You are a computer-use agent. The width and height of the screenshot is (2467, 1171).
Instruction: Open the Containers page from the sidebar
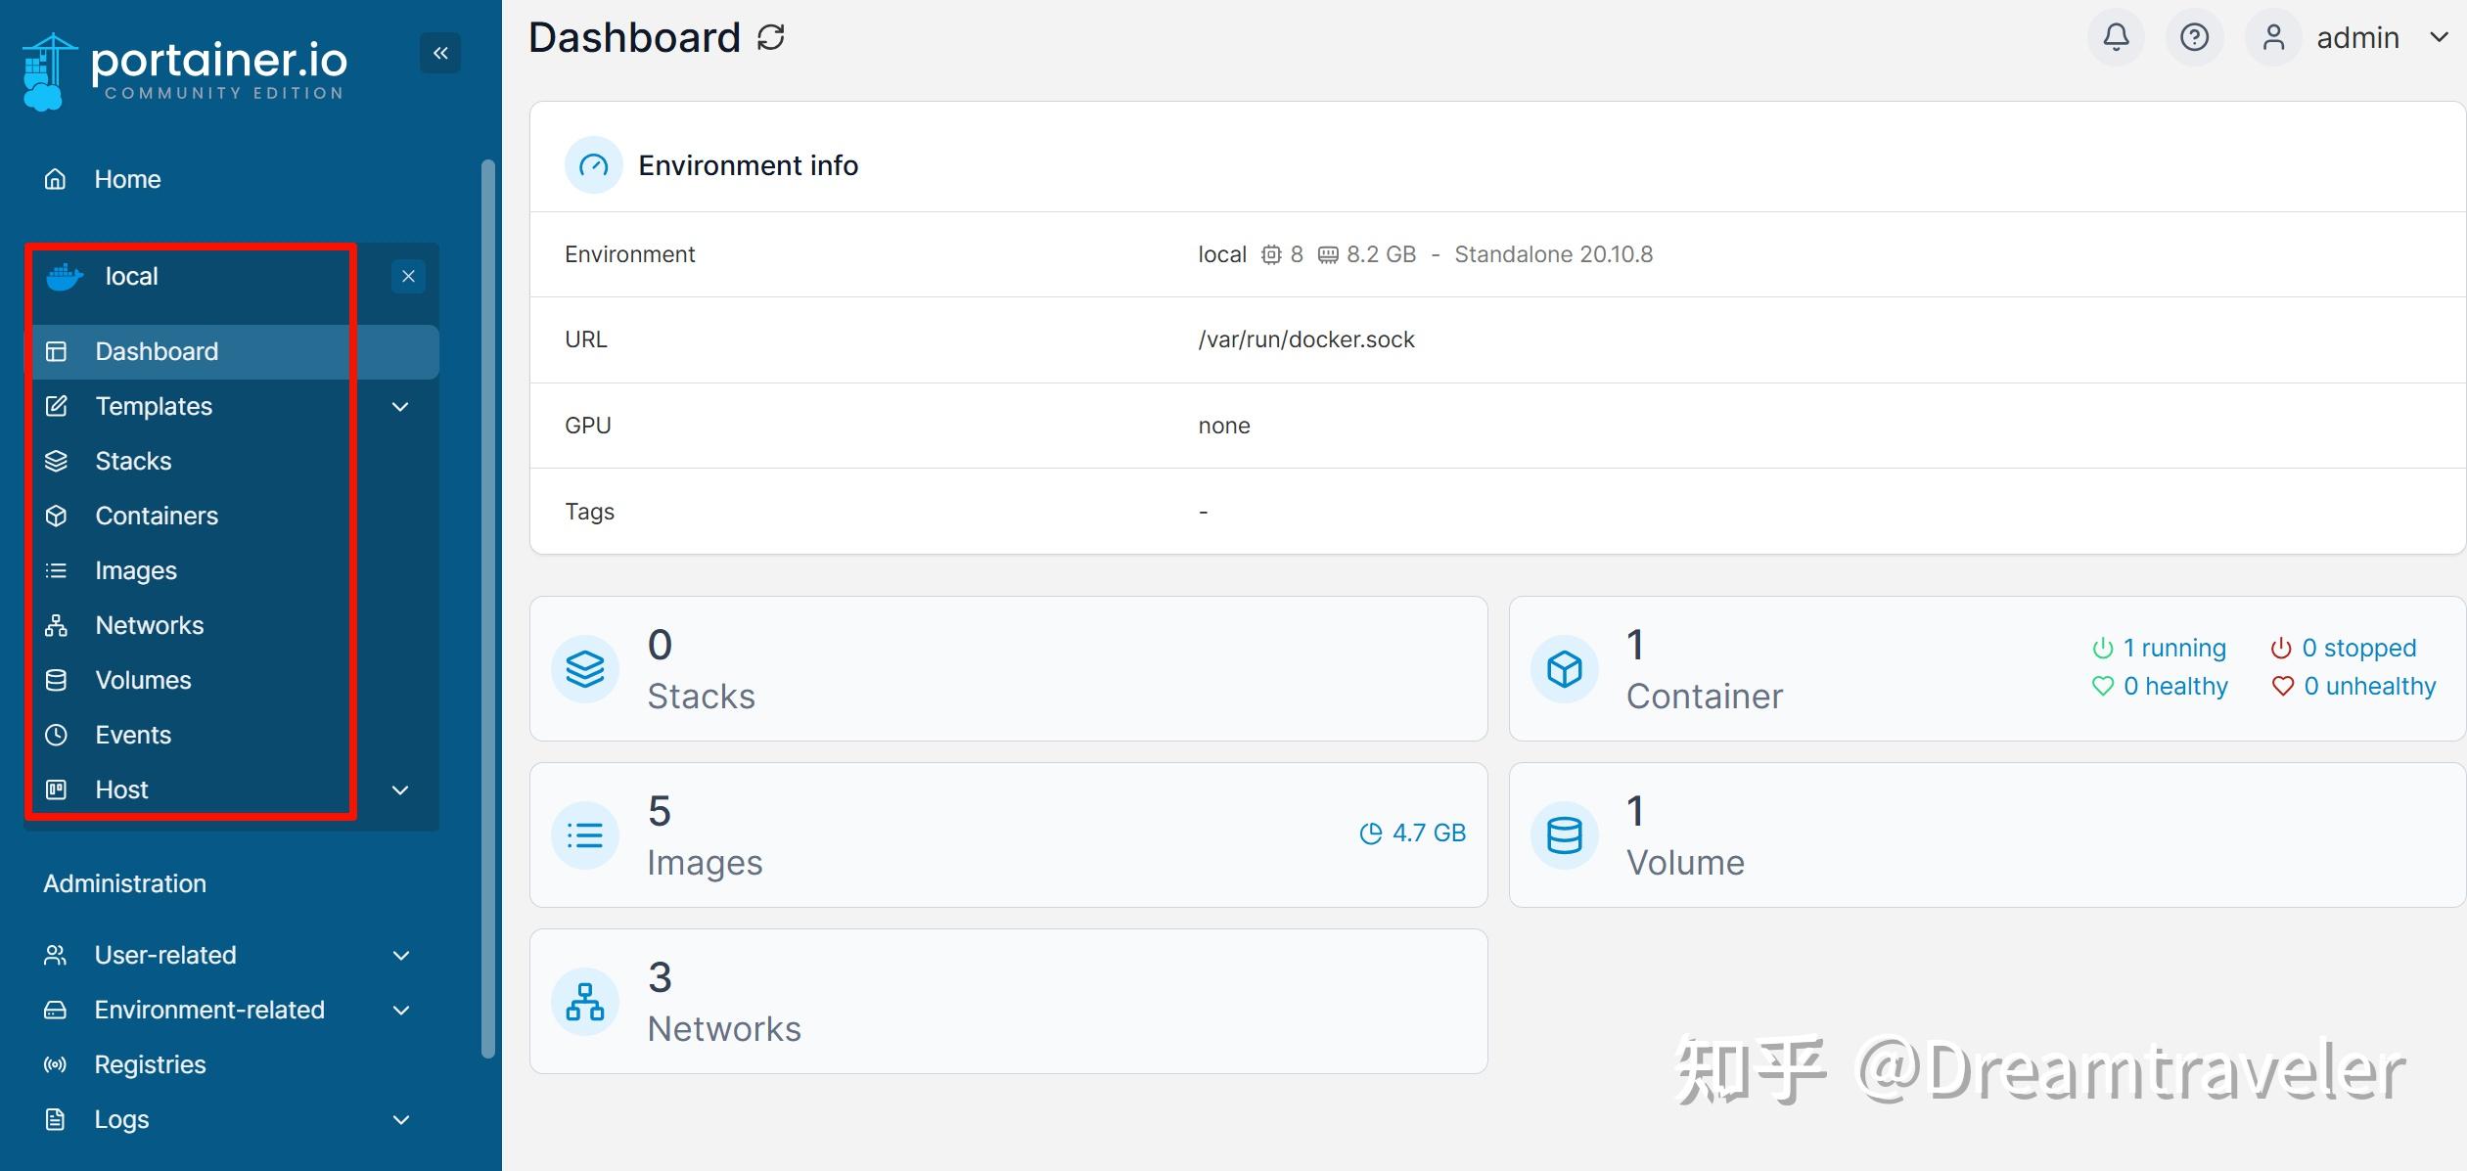click(x=157, y=516)
